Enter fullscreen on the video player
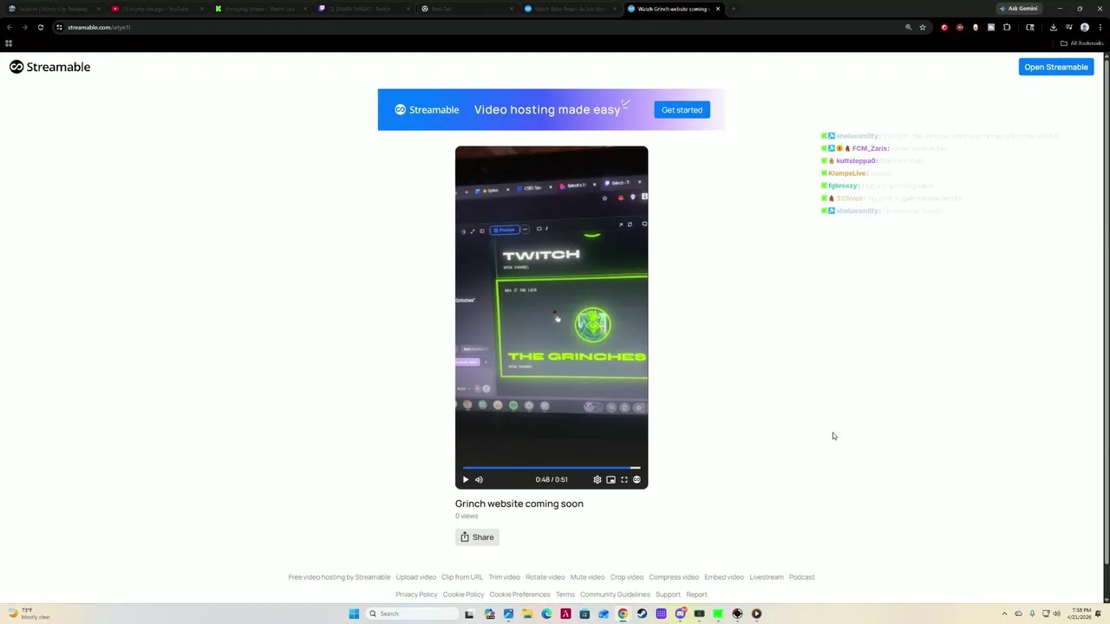The height and width of the screenshot is (624, 1110). click(624, 479)
